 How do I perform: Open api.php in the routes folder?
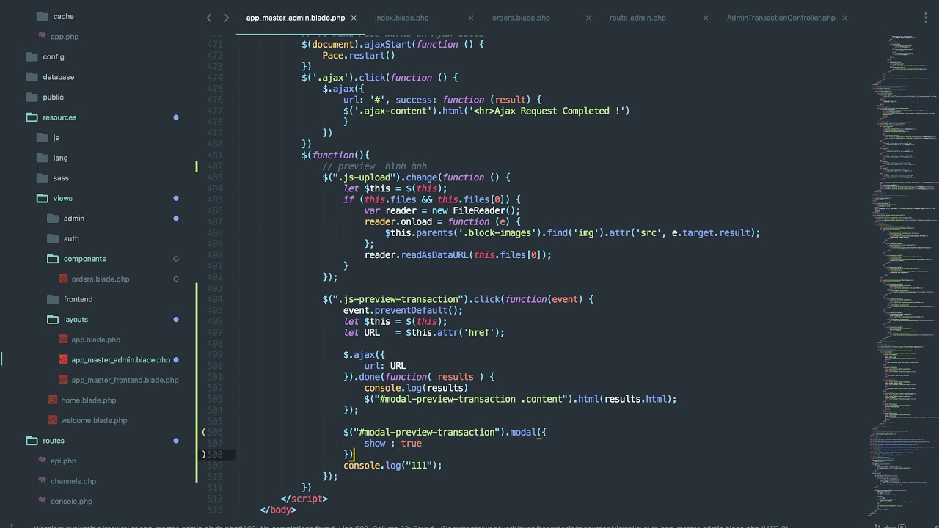[x=63, y=461]
